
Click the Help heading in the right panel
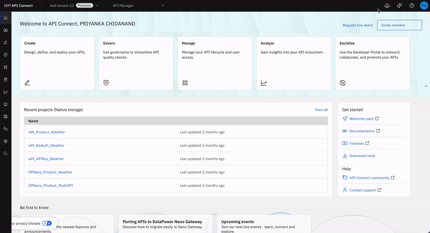coord(347,169)
